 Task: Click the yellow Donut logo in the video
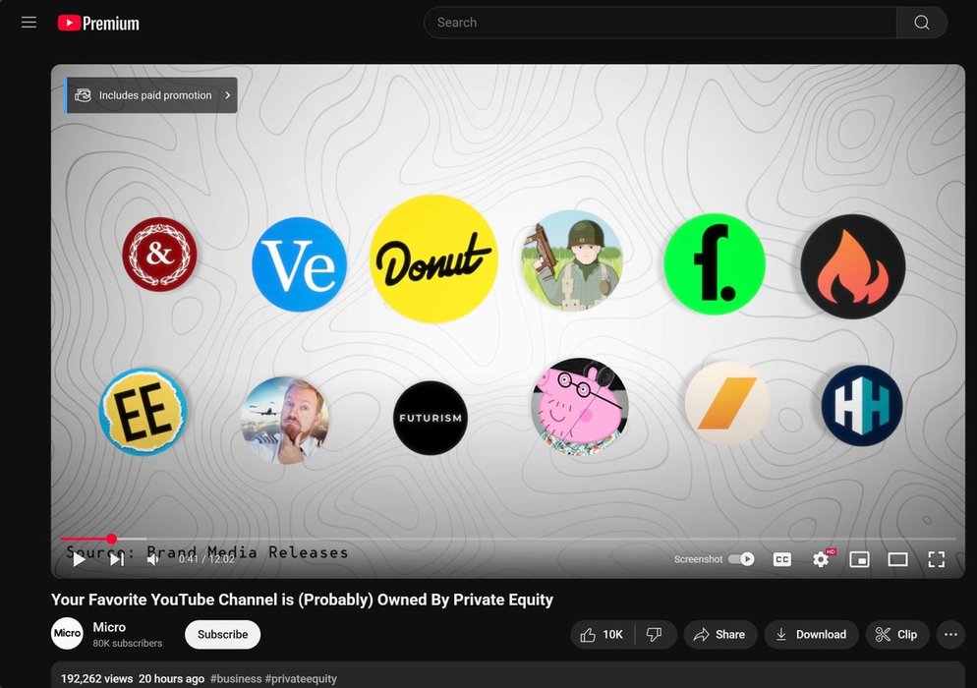coord(434,258)
